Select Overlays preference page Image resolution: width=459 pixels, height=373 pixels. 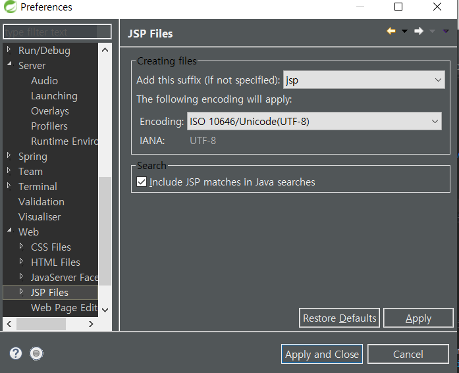(x=50, y=111)
